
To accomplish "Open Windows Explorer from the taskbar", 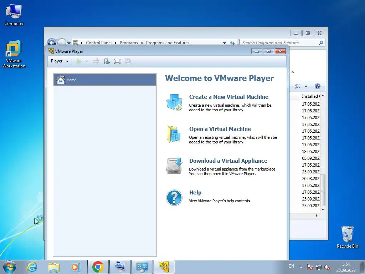I will (x=54, y=267).
